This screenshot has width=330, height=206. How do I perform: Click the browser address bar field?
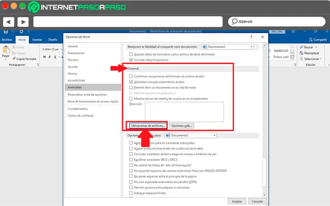[x=128, y=22]
